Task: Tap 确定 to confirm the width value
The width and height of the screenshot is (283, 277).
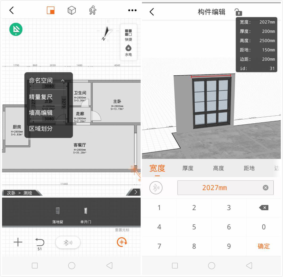Action: click(x=264, y=246)
